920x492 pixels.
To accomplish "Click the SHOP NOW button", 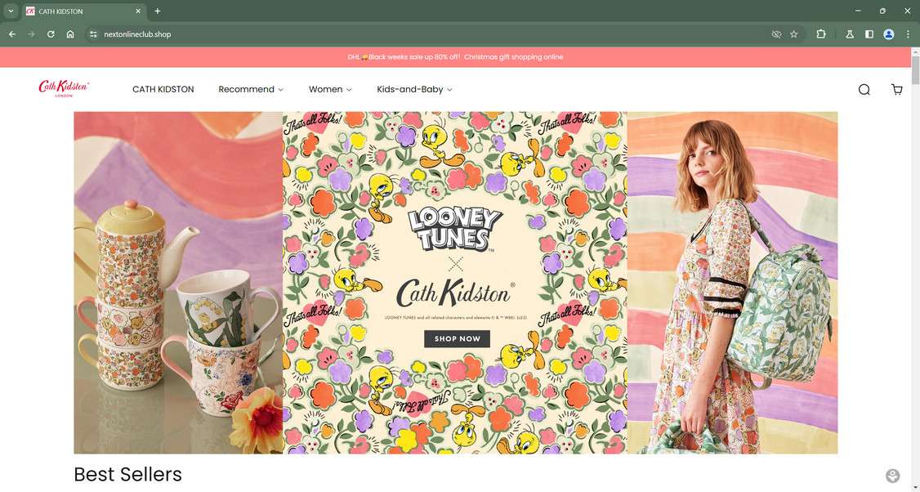I will pos(457,339).
